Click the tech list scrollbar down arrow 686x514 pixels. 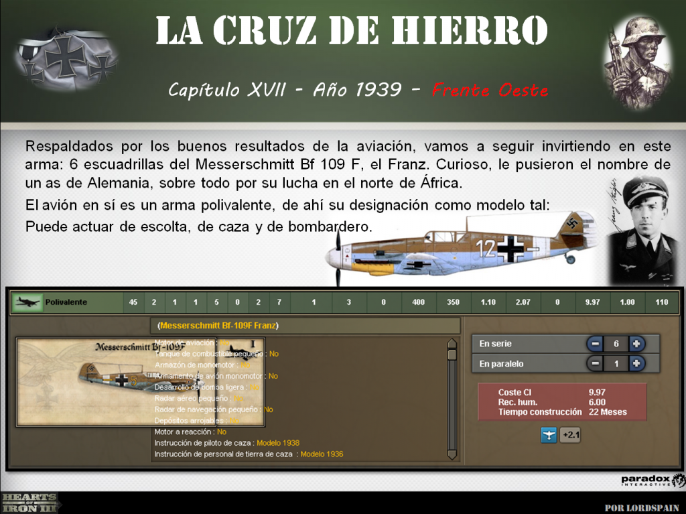452,454
